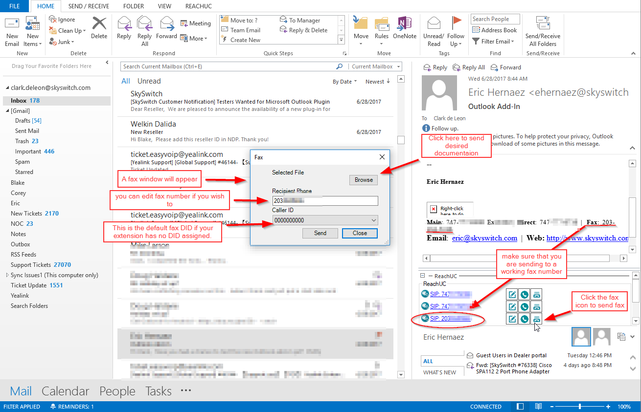The width and height of the screenshot is (641, 412).
Task: Open the eric@skyswitch.com email link
Action: (x=484, y=238)
